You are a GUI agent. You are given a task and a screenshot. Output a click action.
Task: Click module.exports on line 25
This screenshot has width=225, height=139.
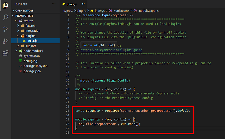(87, 119)
